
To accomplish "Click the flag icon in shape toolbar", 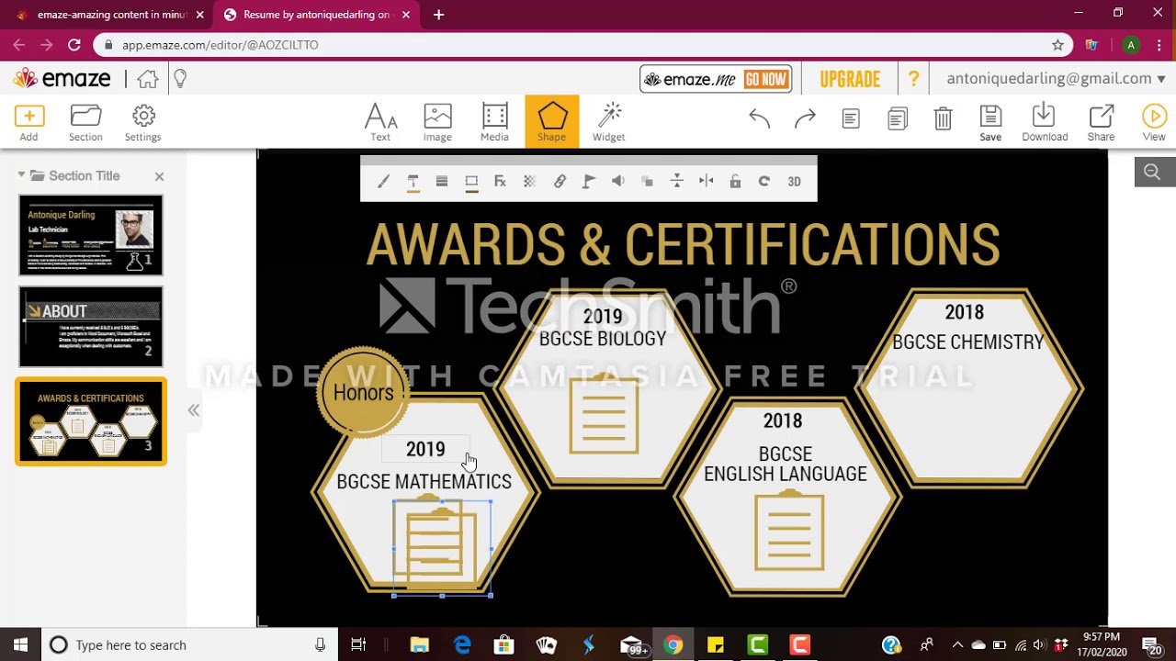I will 589,182.
